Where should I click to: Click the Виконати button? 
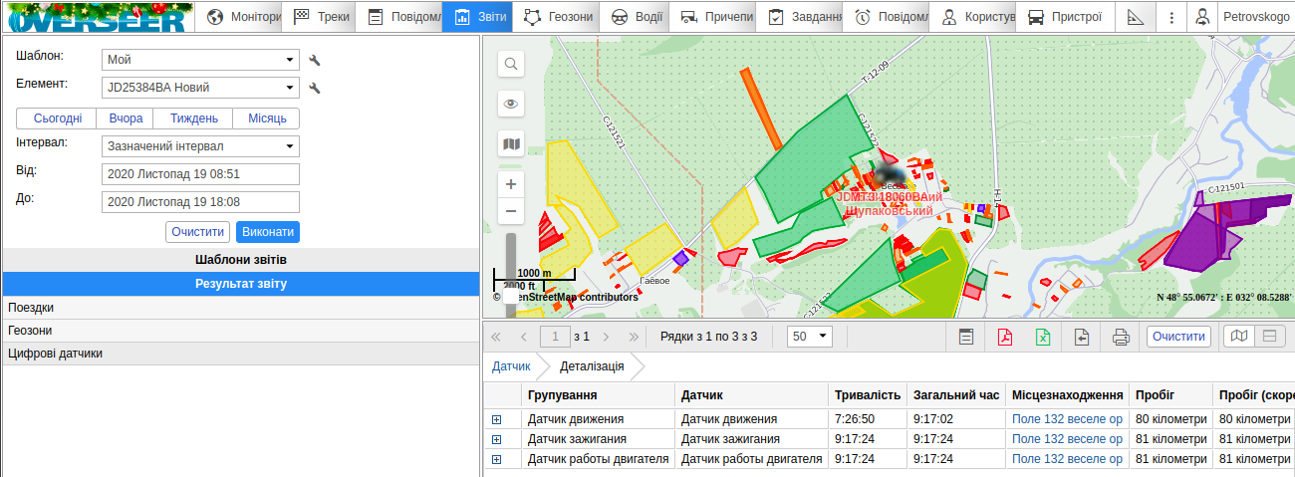[x=267, y=231]
